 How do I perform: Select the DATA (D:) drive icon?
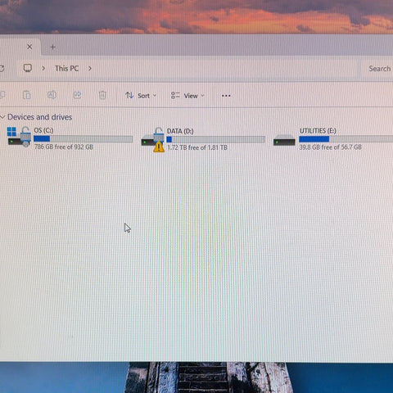click(153, 139)
